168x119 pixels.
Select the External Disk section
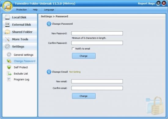(20, 25)
